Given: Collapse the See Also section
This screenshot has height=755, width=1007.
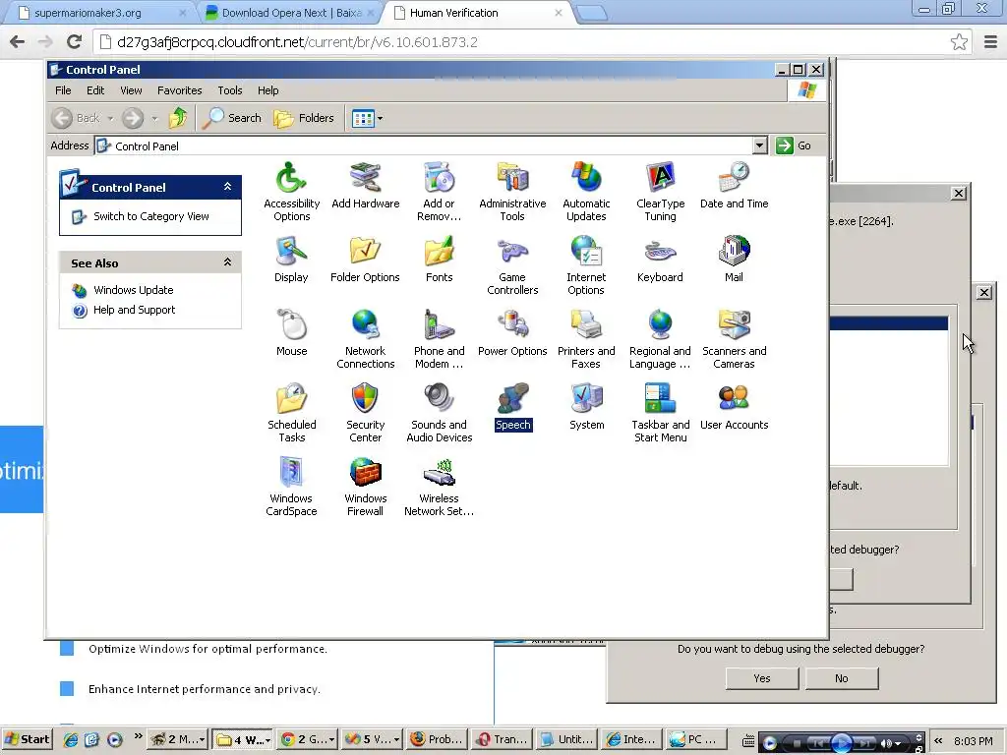Looking at the screenshot, I should [x=227, y=261].
